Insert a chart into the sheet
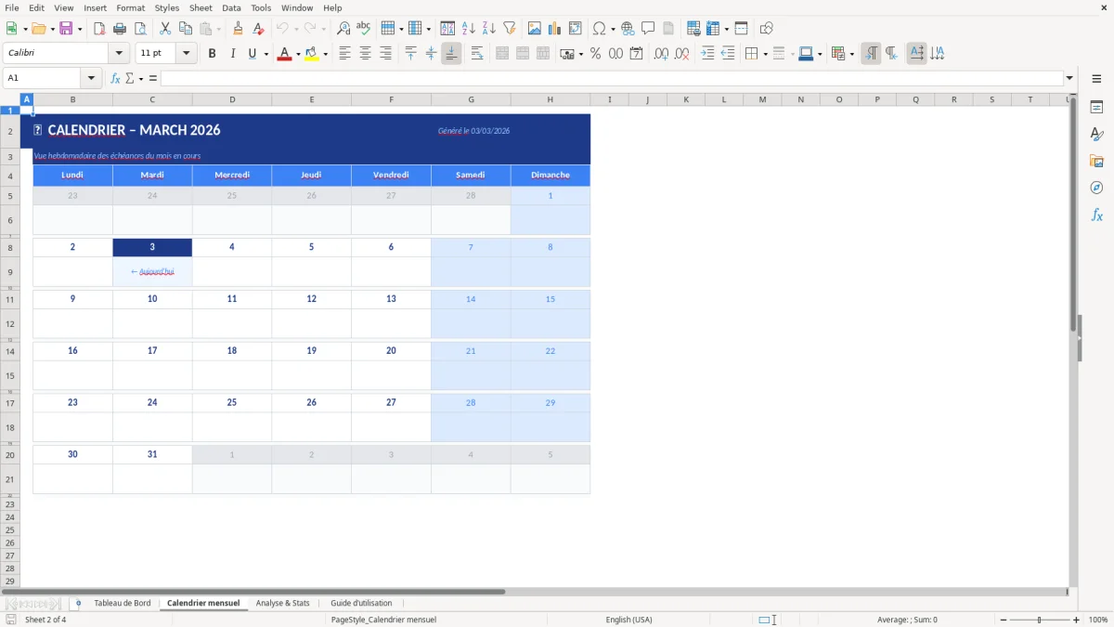 click(x=555, y=28)
